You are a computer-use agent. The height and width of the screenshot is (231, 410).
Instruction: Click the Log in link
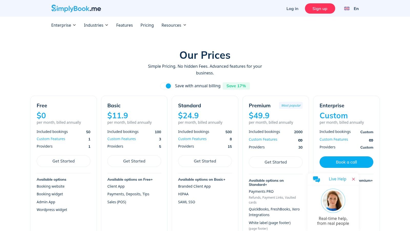pyautogui.click(x=292, y=8)
